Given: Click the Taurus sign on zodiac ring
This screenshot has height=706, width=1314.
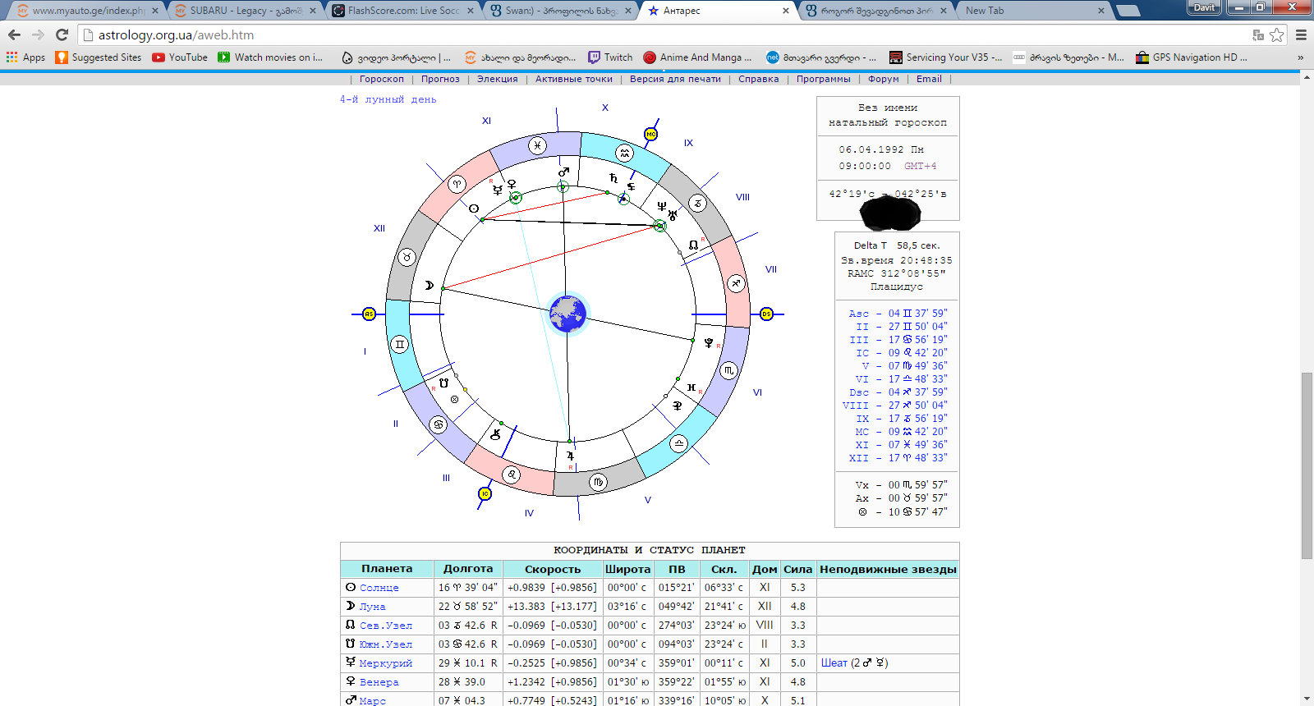Looking at the screenshot, I should coord(407,257).
